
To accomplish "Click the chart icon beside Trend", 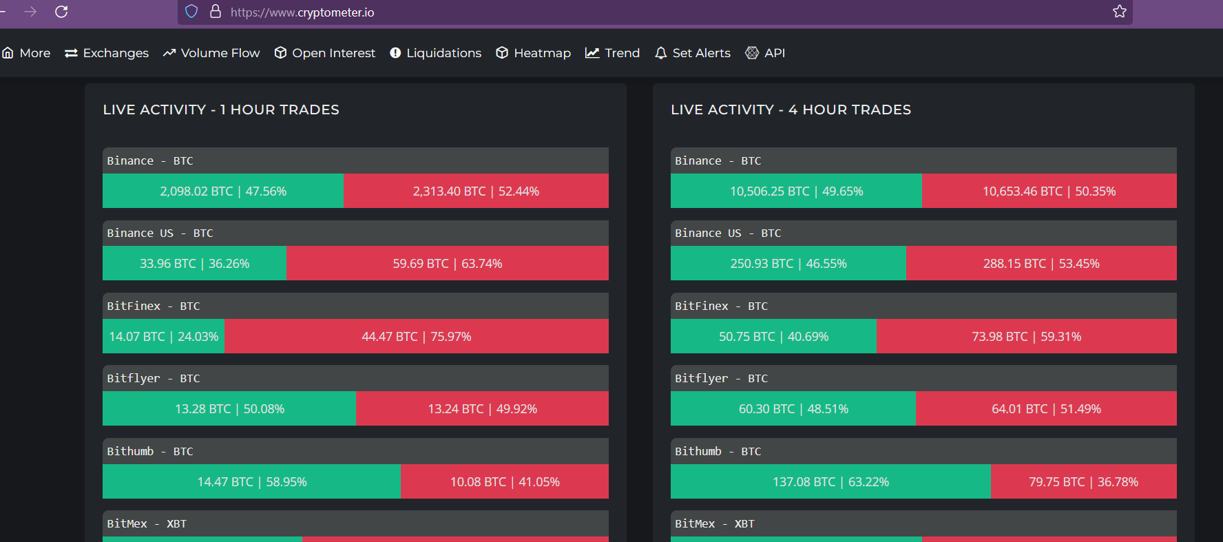I will pyautogui.click(x=592, y=53).
